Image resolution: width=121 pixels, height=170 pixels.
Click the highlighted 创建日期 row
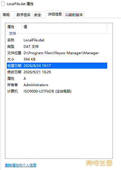pos(57,66)
